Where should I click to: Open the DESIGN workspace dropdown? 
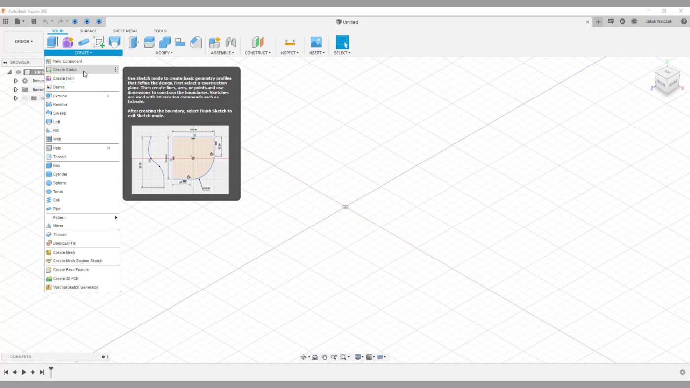point(23,41)
